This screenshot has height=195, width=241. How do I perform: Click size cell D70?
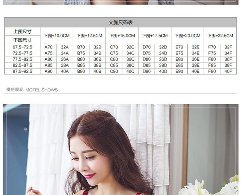[x=147, y=47]
